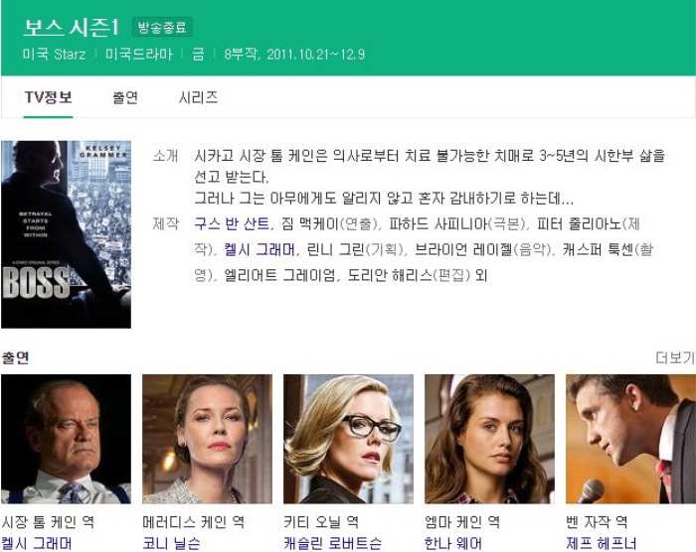The image size is (696, 552).
Task: Open the TV정보 tab
Action: [x=48, y=97]
